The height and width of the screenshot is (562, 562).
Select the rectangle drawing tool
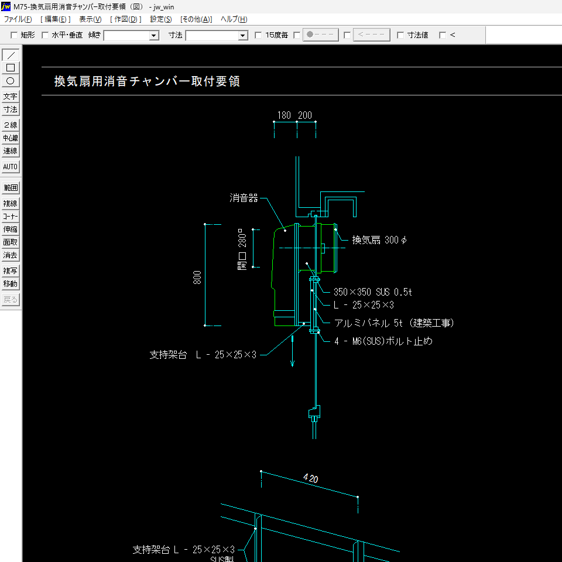[11, 68]
